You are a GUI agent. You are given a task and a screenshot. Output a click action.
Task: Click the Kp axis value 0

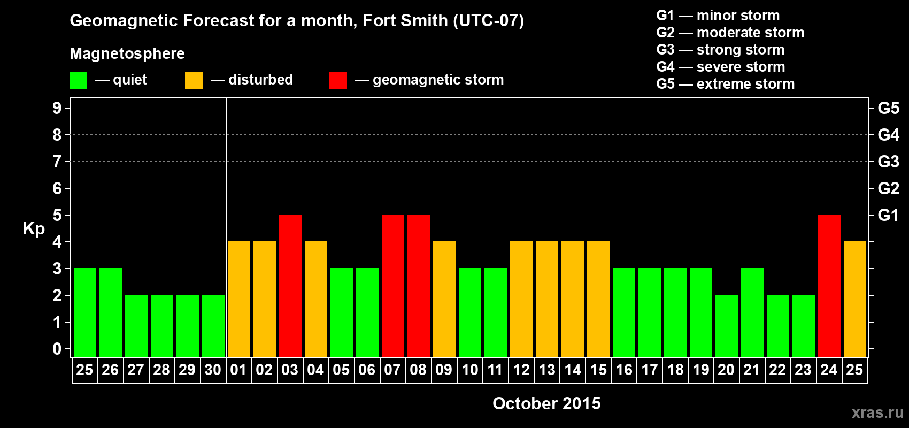point(57,349)
